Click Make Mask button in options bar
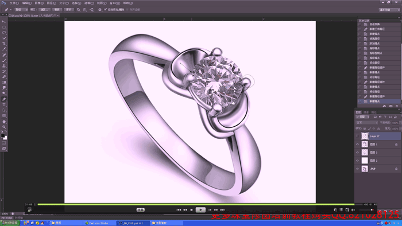402x226 pixels. point(57,10)
